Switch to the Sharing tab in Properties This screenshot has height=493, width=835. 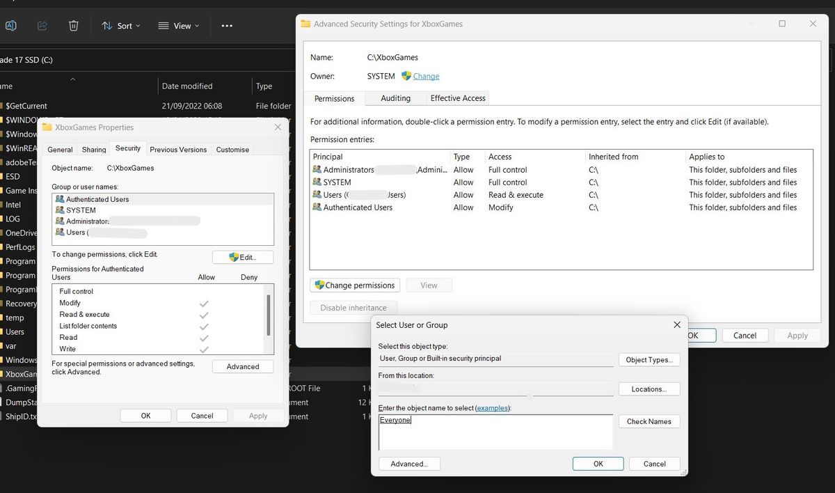tap(94, 149)
